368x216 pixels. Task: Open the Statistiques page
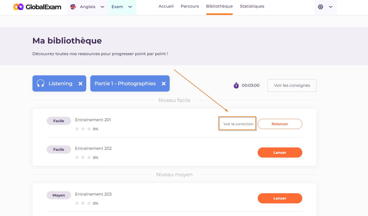(x=252, y=6)
